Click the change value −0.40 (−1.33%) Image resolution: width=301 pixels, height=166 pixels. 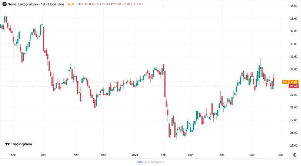click(x=132, y=4)
